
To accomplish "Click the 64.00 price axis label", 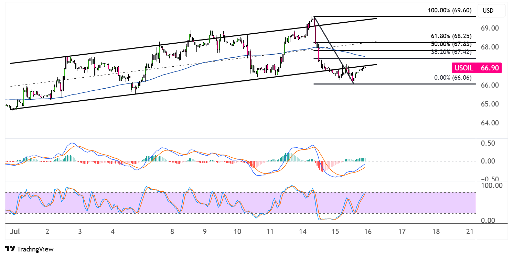I will pos(489,123).
